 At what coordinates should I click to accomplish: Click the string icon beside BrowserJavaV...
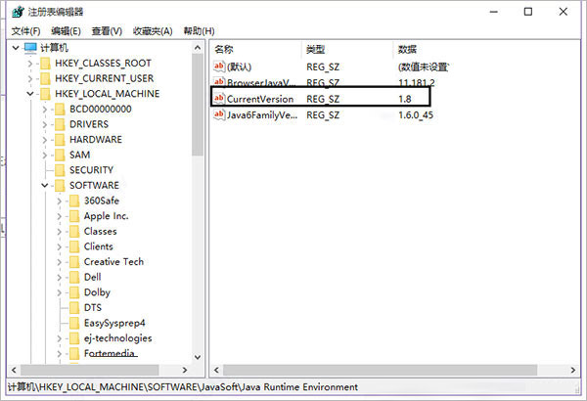[219, 82]
